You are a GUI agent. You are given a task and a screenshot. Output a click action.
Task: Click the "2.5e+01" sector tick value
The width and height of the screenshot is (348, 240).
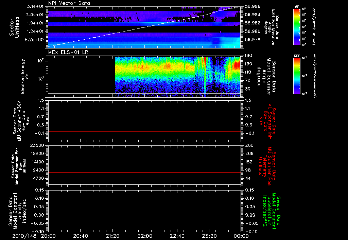[x=35, y=15]
